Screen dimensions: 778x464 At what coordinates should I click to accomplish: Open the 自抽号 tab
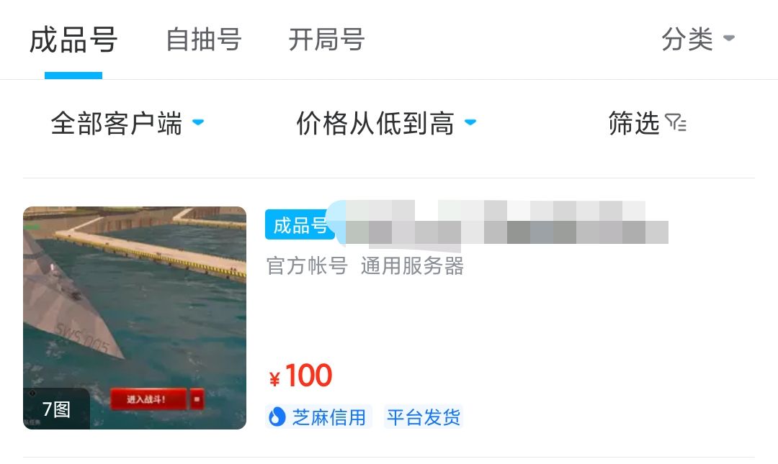click(x=204, y=40)
